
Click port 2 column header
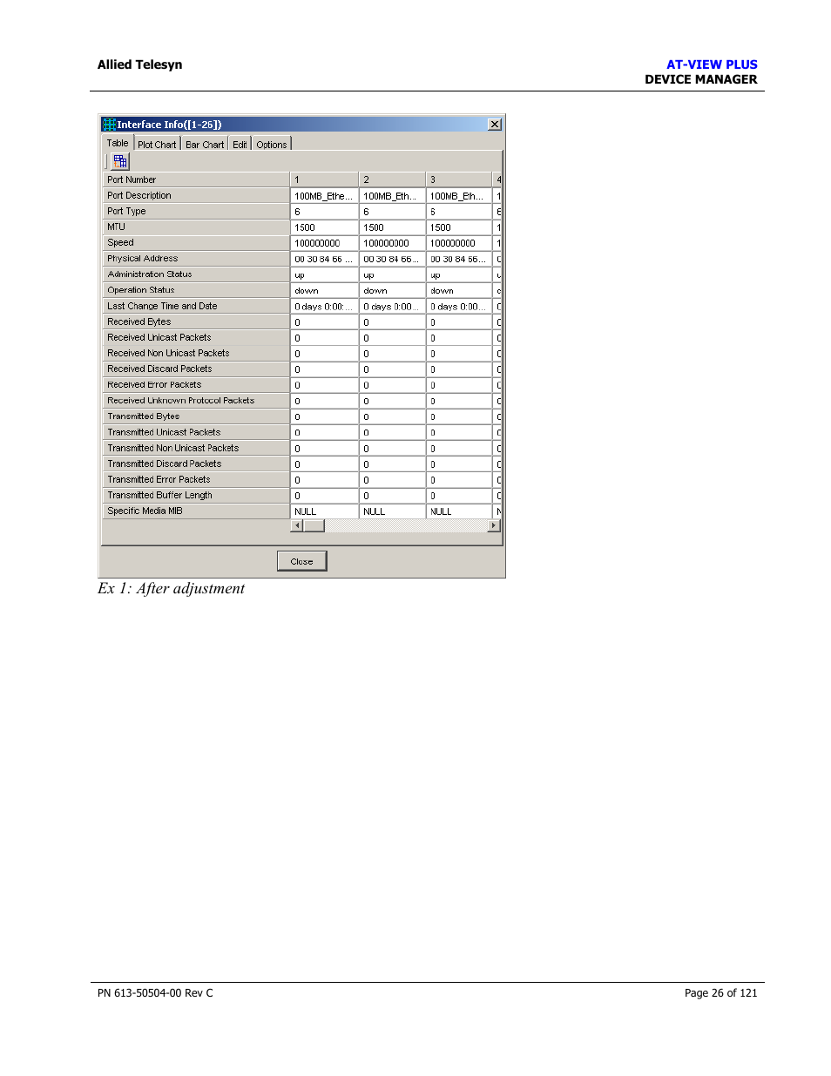pyautogui.click(x=392, y=179)
